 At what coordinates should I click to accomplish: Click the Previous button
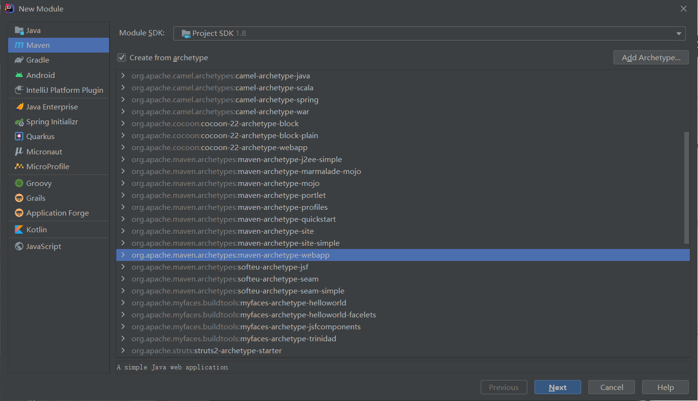coord(504,388)
